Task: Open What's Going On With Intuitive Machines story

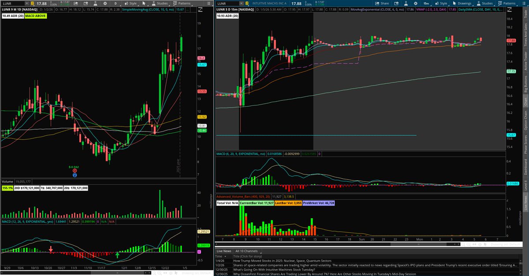Action: [274, 270]
